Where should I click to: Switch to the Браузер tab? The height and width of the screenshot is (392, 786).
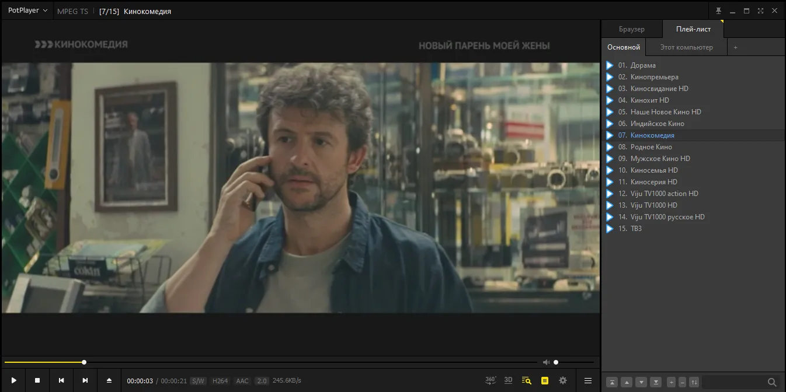(632, 29)
